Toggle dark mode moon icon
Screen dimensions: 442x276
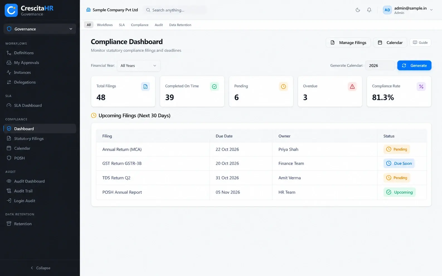[358, 10]
